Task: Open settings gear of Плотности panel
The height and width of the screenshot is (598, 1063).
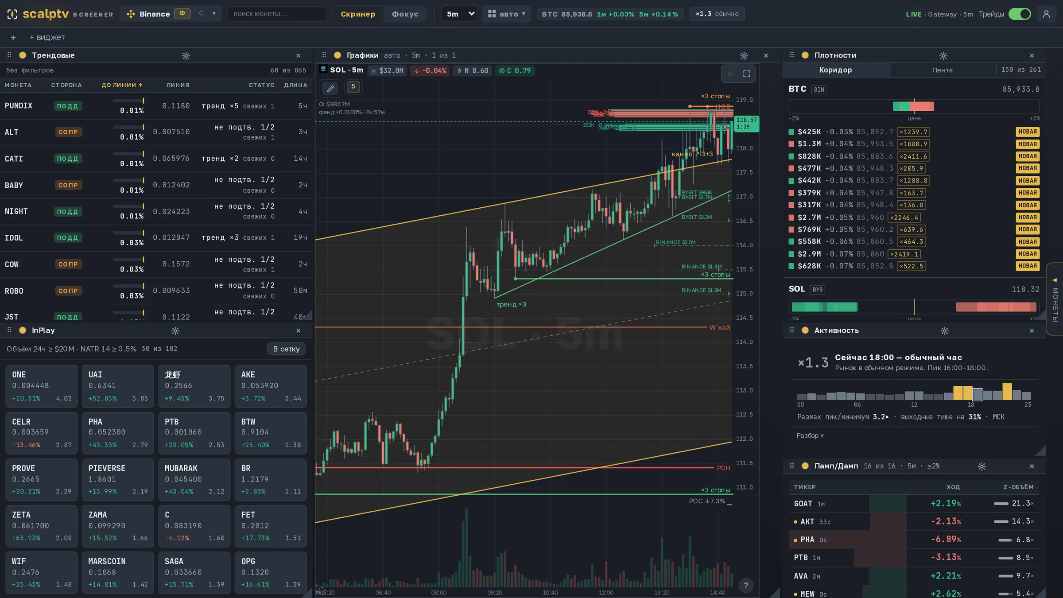Action: pyautogui.click(x=943, y=56)
